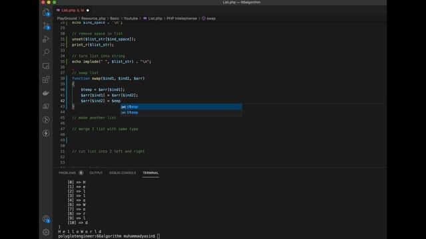This screenshot has width=426, height=239.
Task: Click the Problems count badge
Action: click(81, 173)
